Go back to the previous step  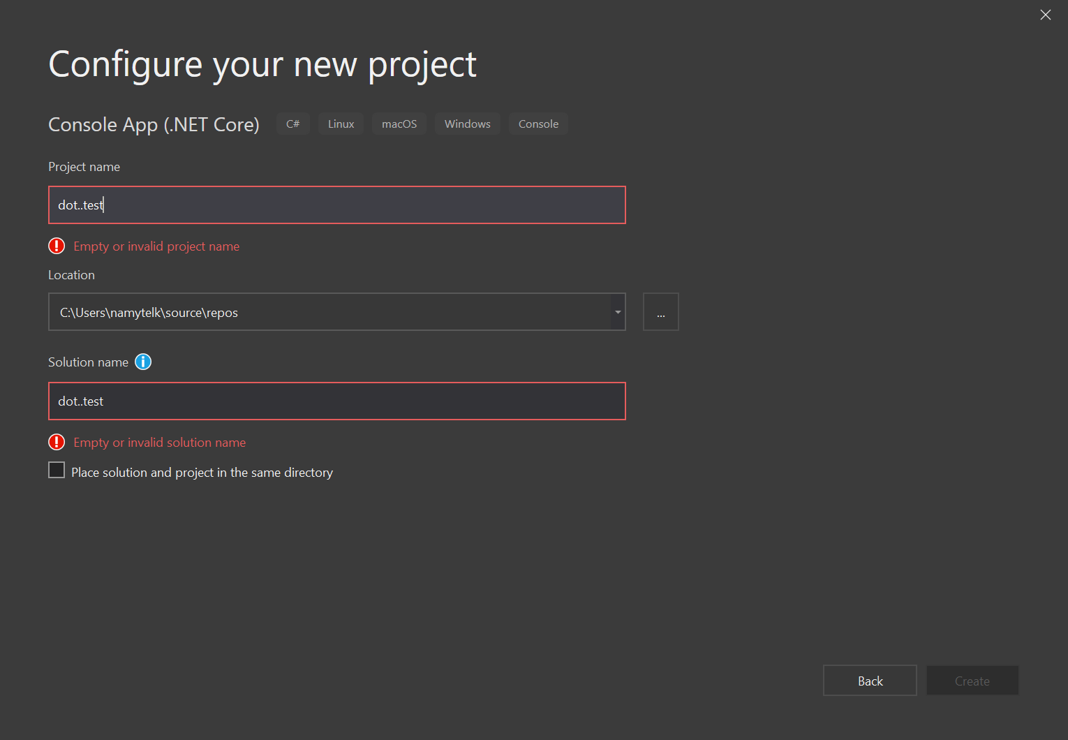(870, 680)
